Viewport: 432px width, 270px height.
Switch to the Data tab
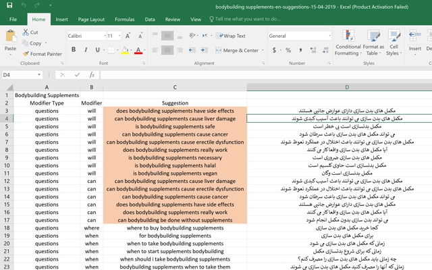150,20
